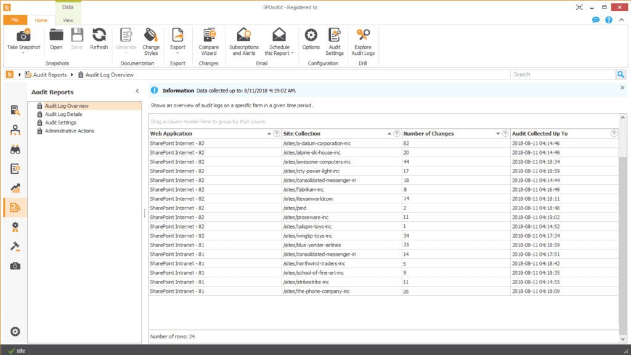Expand Take Snapshot dropdown arrow
Image resolution: width=631 pixels, height=355 pixels.
point(23,53)
